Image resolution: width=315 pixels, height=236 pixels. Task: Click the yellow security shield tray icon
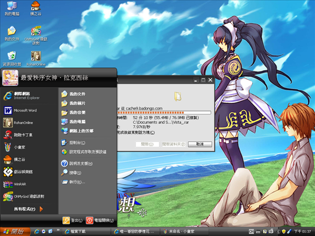283,232
